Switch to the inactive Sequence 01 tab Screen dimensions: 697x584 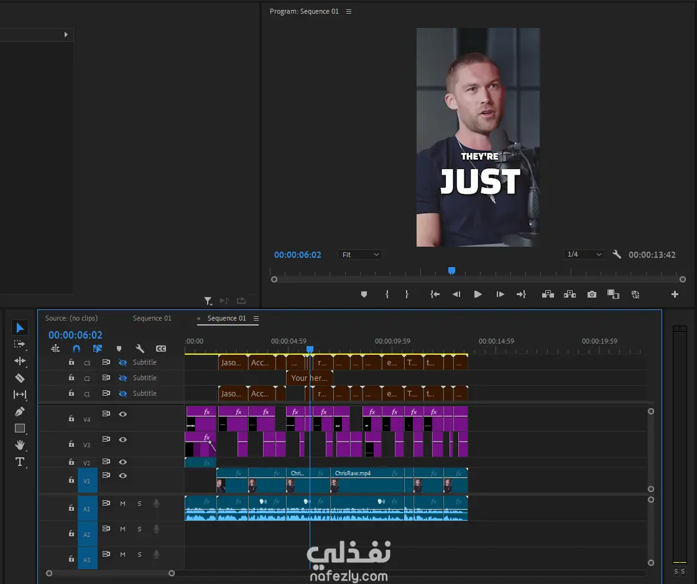(x=152, y=318)
